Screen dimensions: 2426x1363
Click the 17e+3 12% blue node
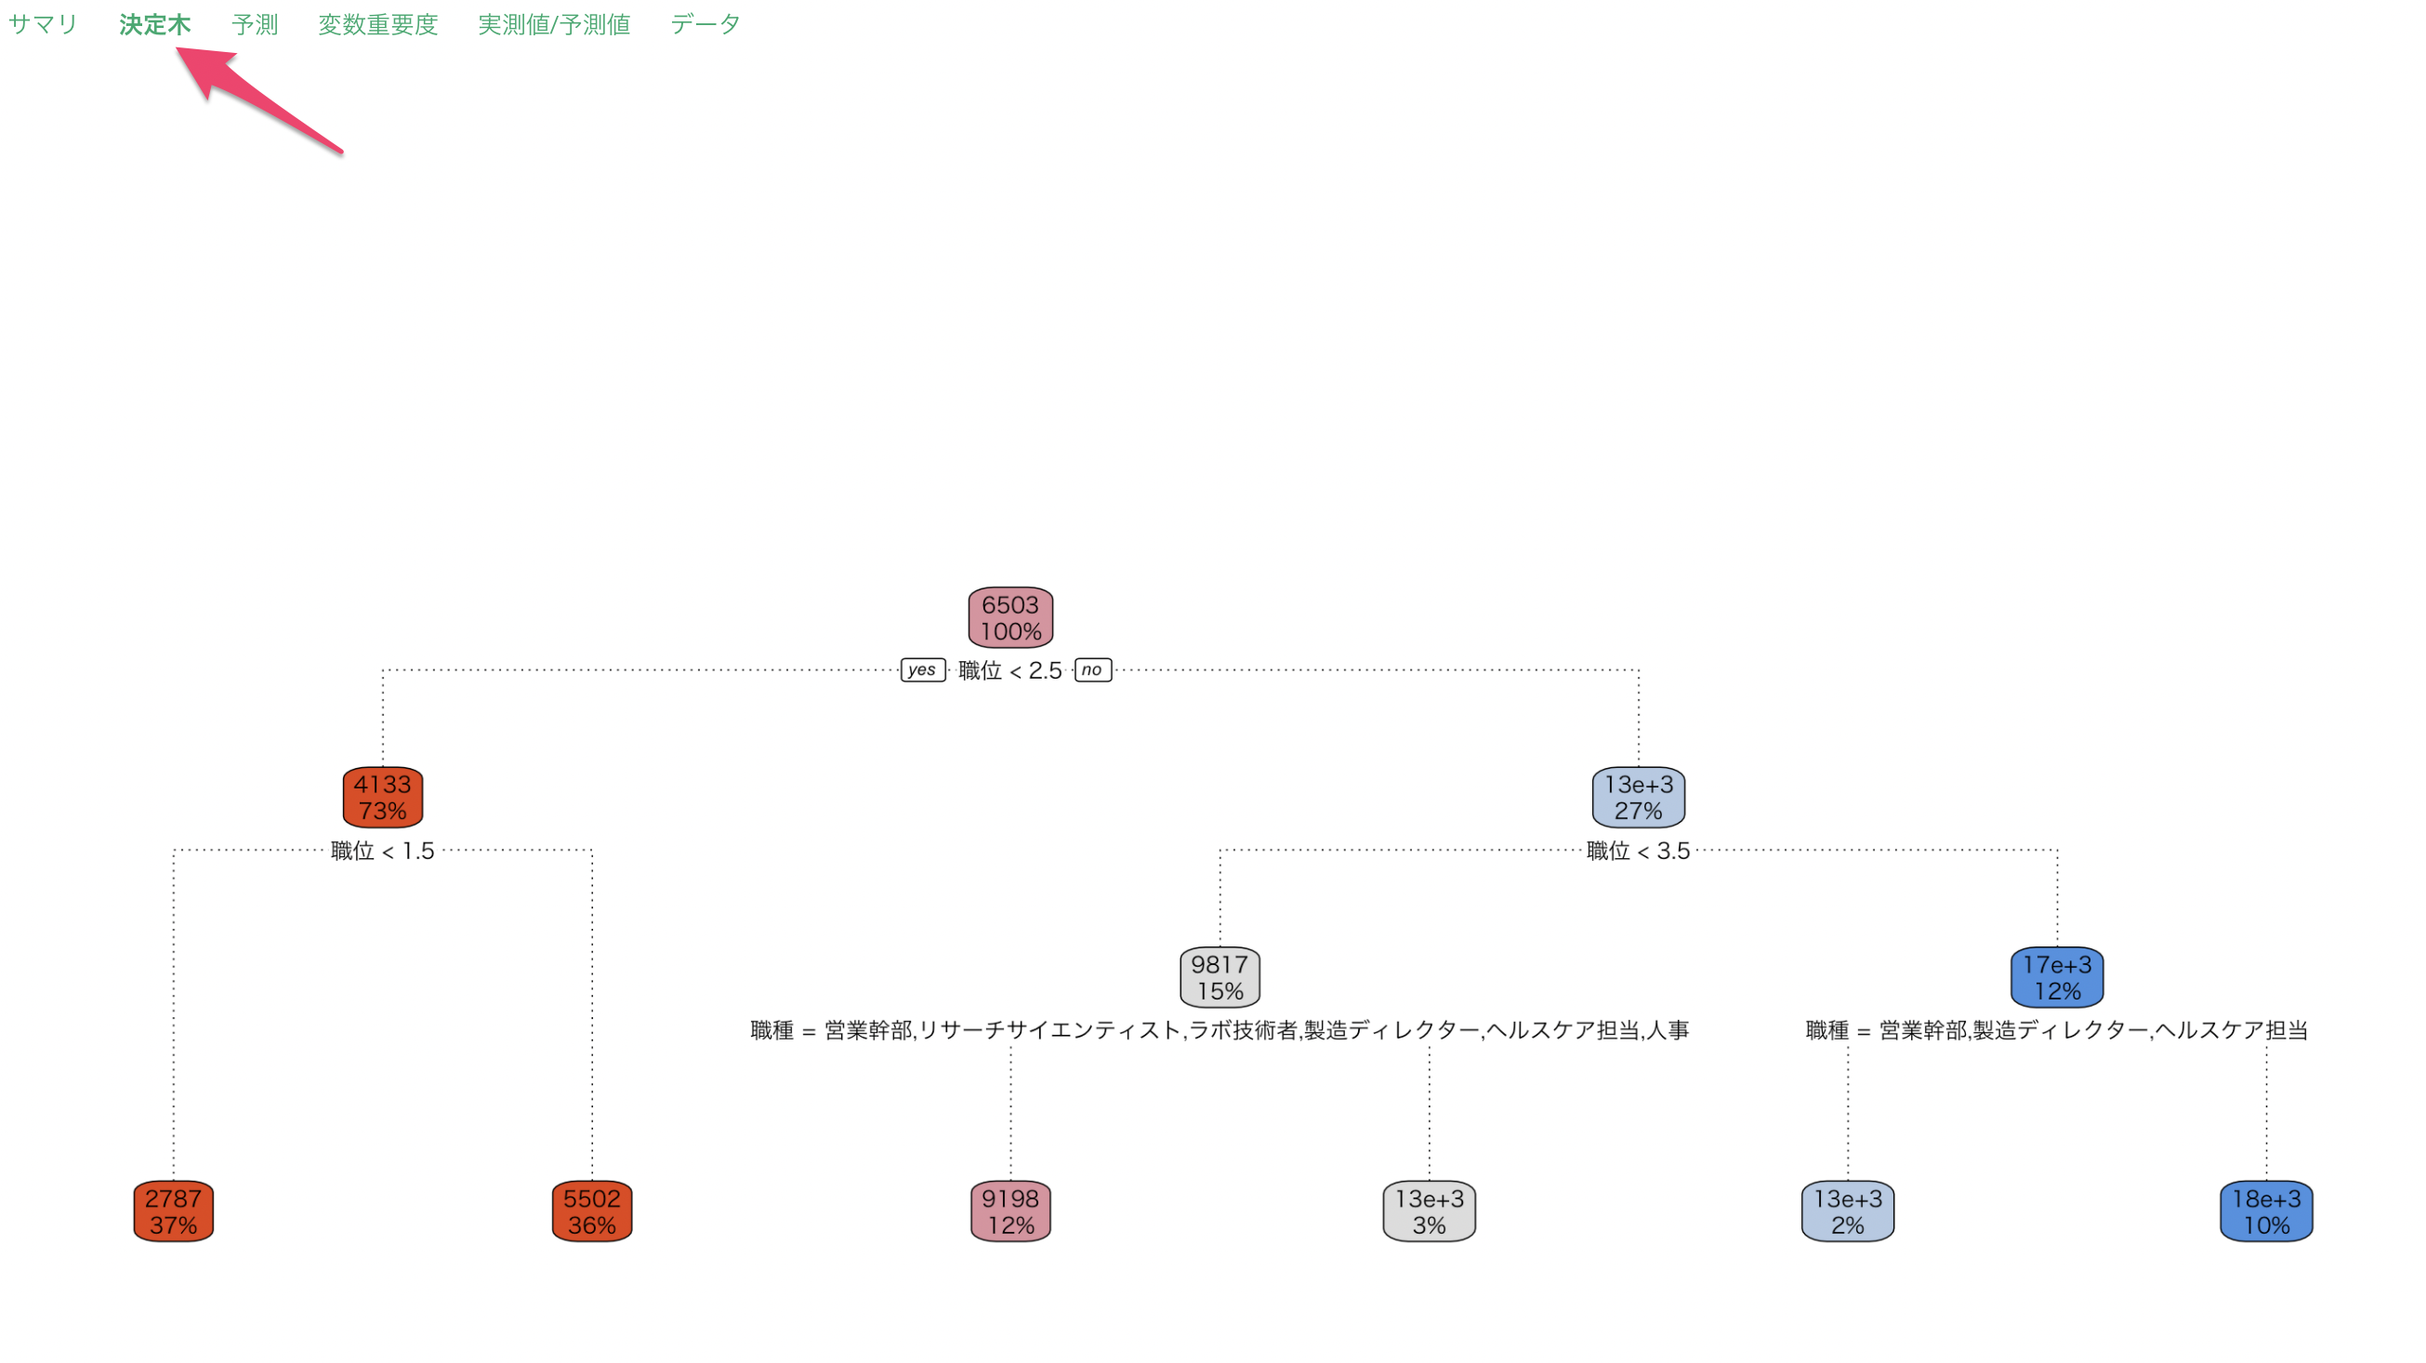point(2057,977)
